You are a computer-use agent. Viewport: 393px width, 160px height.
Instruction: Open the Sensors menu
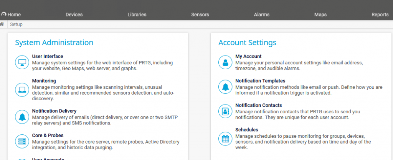tap(200, 15)
